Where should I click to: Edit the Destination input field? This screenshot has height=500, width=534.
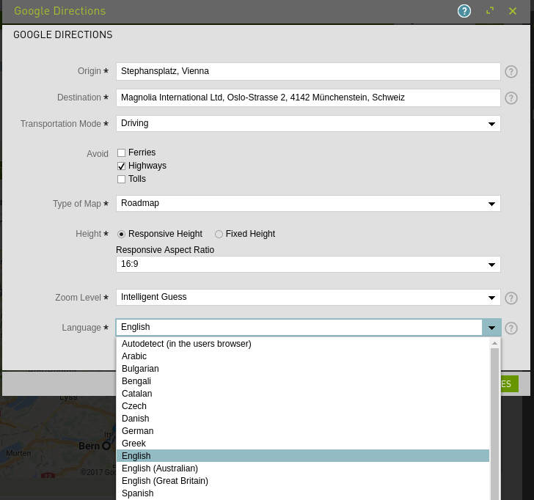click(308, 98)
